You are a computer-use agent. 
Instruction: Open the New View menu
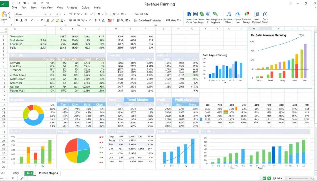tap(46, 7)
